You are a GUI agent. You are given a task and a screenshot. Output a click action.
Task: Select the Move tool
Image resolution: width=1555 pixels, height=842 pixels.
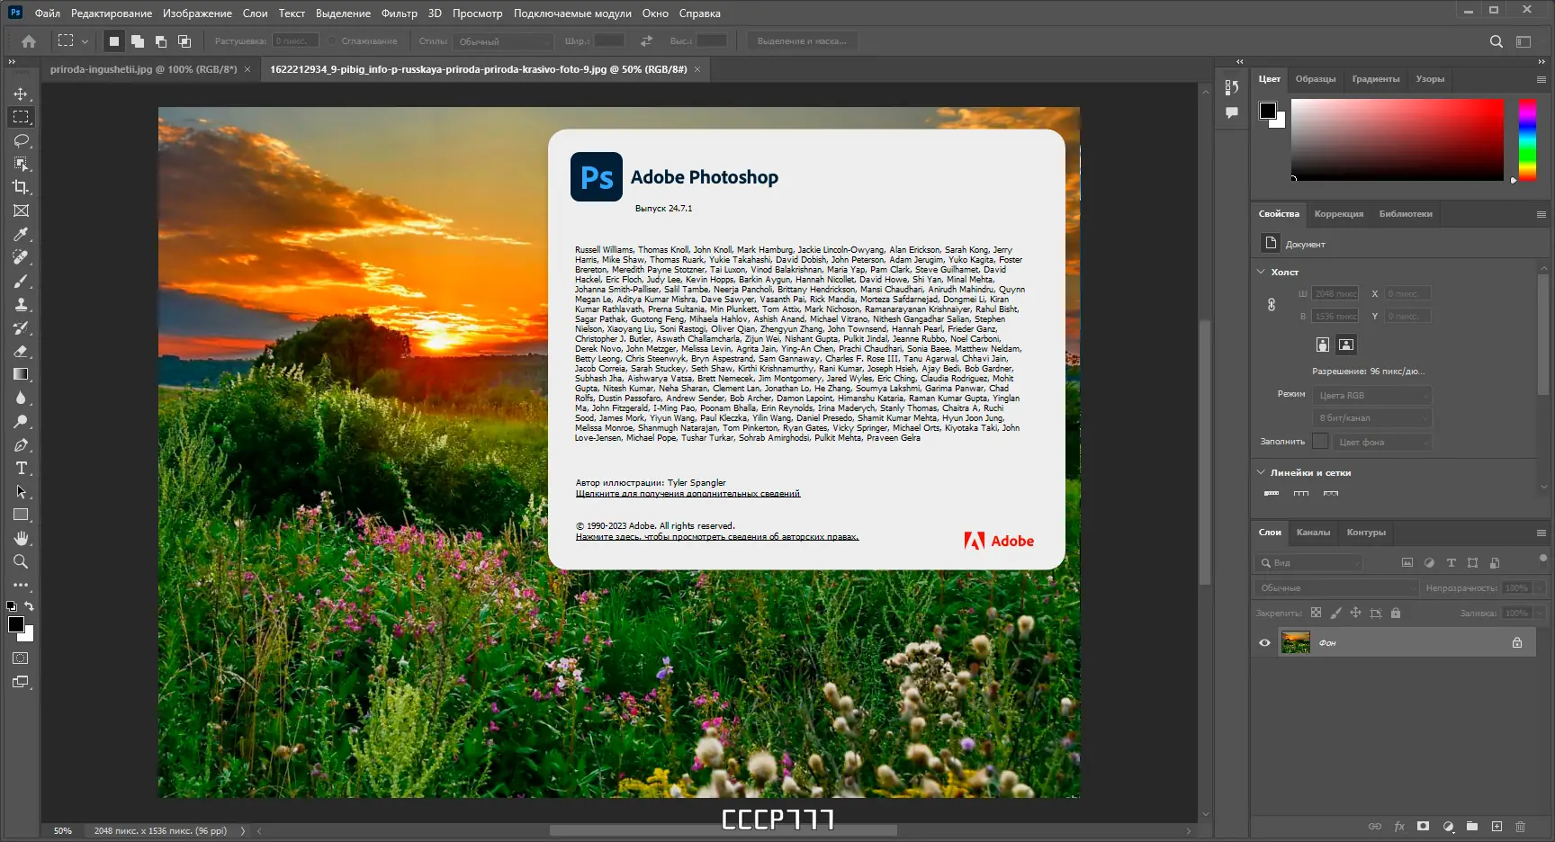tap(20, 93)
